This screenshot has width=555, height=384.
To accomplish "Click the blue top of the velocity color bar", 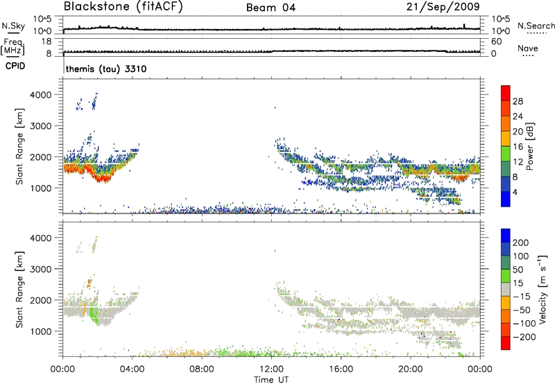I will click(x=506, y=236).
